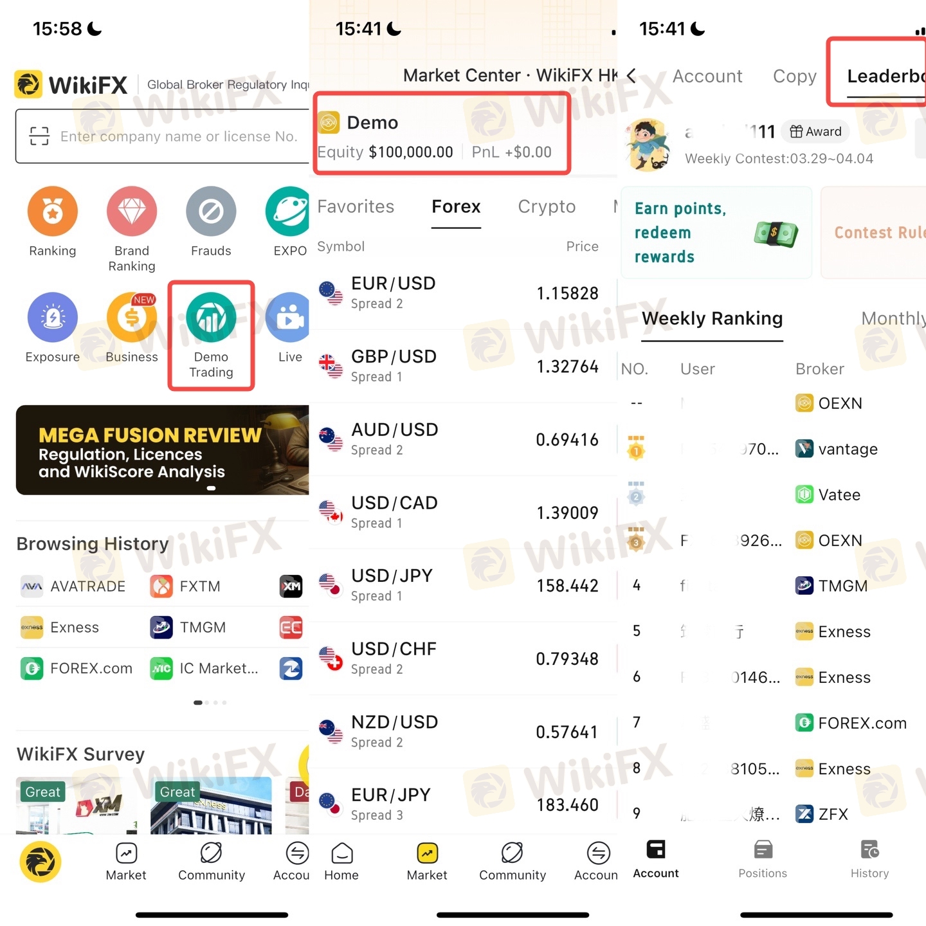Tap the Business dollar icon

point(132,317)
